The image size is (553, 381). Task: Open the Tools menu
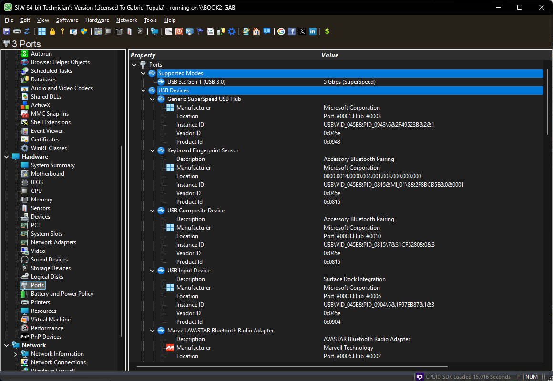tap(150, 20)
